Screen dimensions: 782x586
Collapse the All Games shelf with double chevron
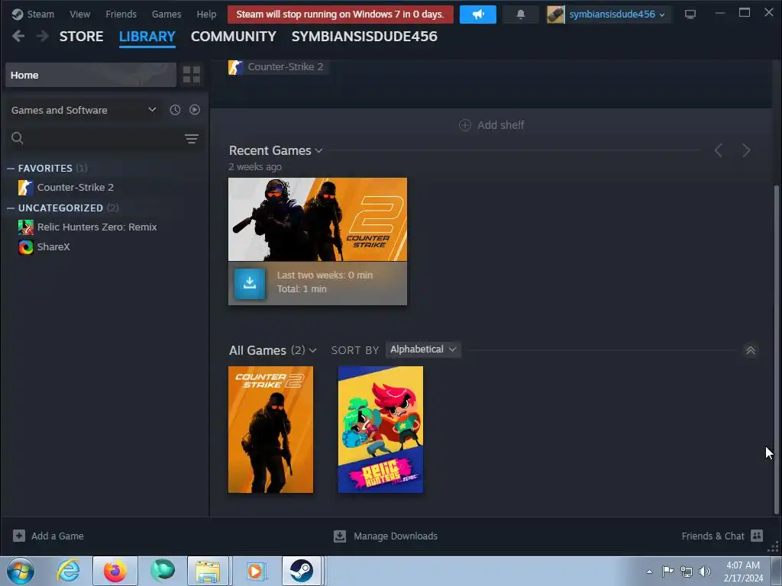pos(750,350)
